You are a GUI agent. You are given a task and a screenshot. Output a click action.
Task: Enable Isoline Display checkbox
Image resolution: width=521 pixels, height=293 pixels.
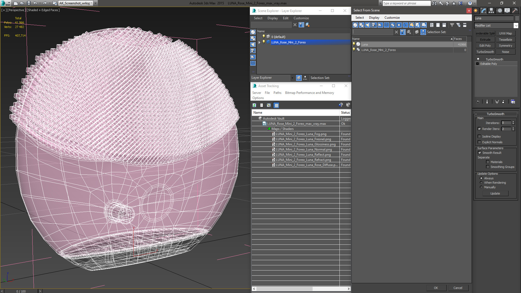point(479,136)
